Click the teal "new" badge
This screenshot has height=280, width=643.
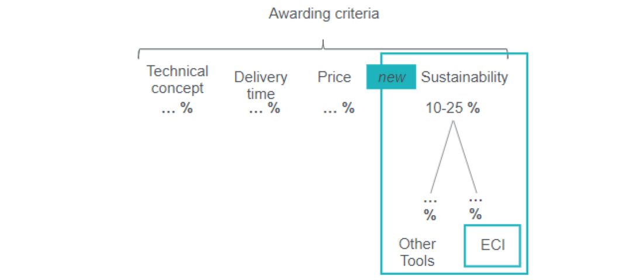point(391,77)
